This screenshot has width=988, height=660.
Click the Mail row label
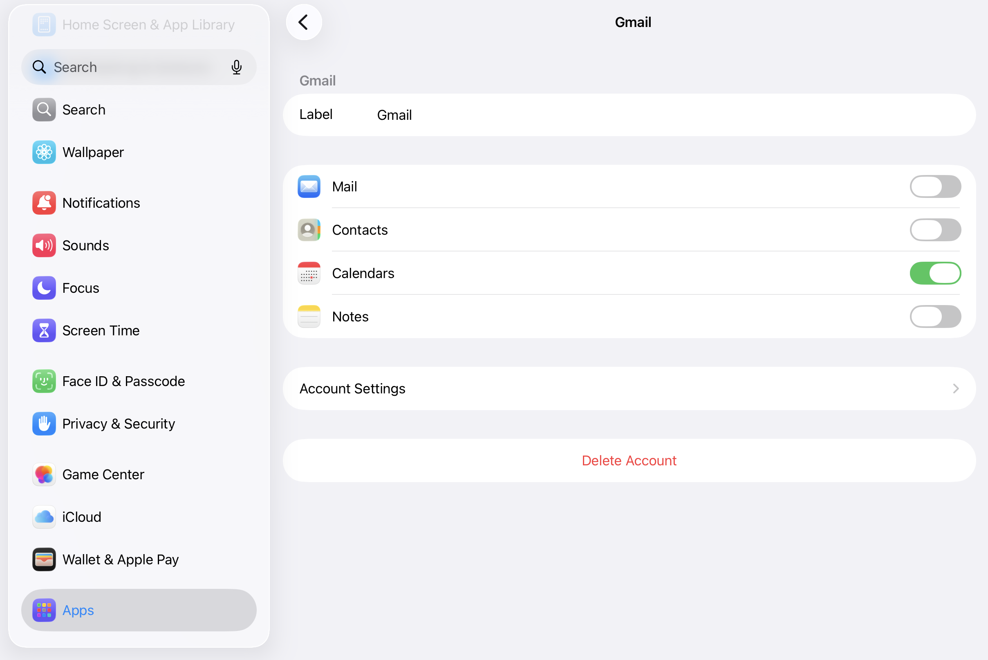coord(345,187)
